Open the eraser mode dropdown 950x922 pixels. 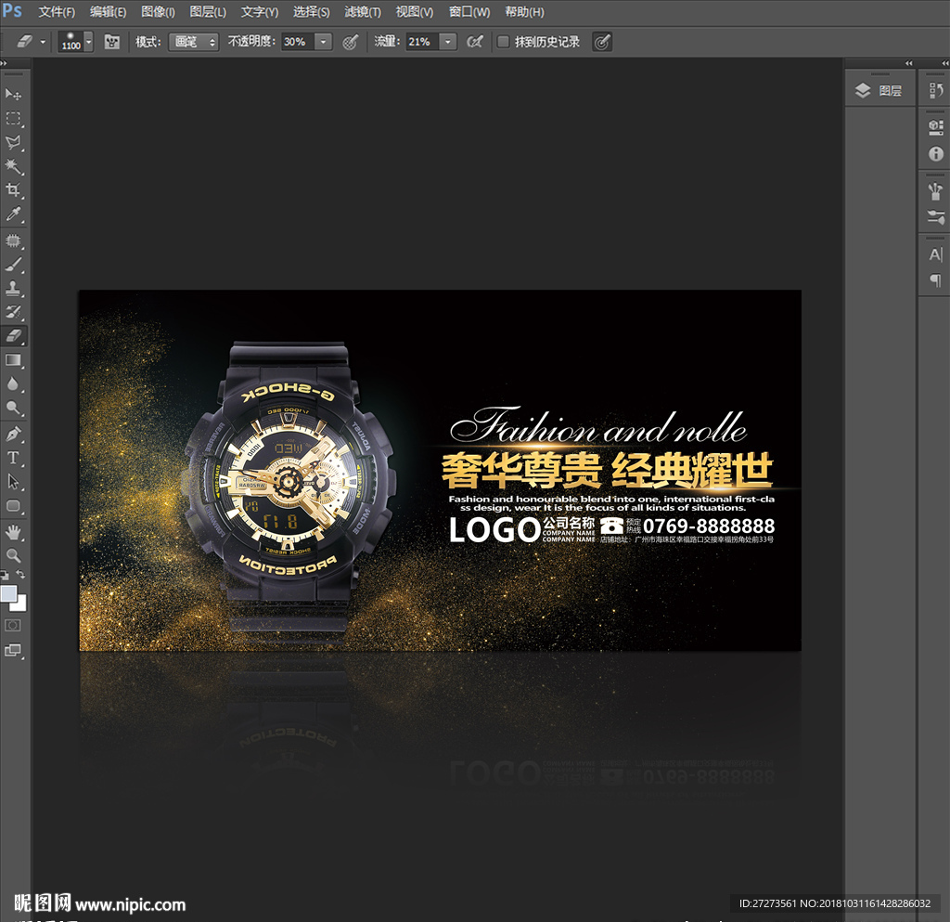(x=193, y=42)
